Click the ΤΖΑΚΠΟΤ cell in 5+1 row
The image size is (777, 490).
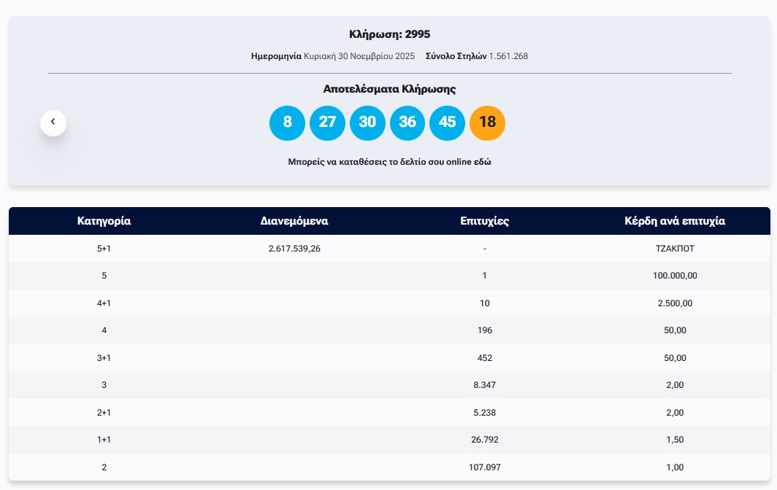click(675, 249)
